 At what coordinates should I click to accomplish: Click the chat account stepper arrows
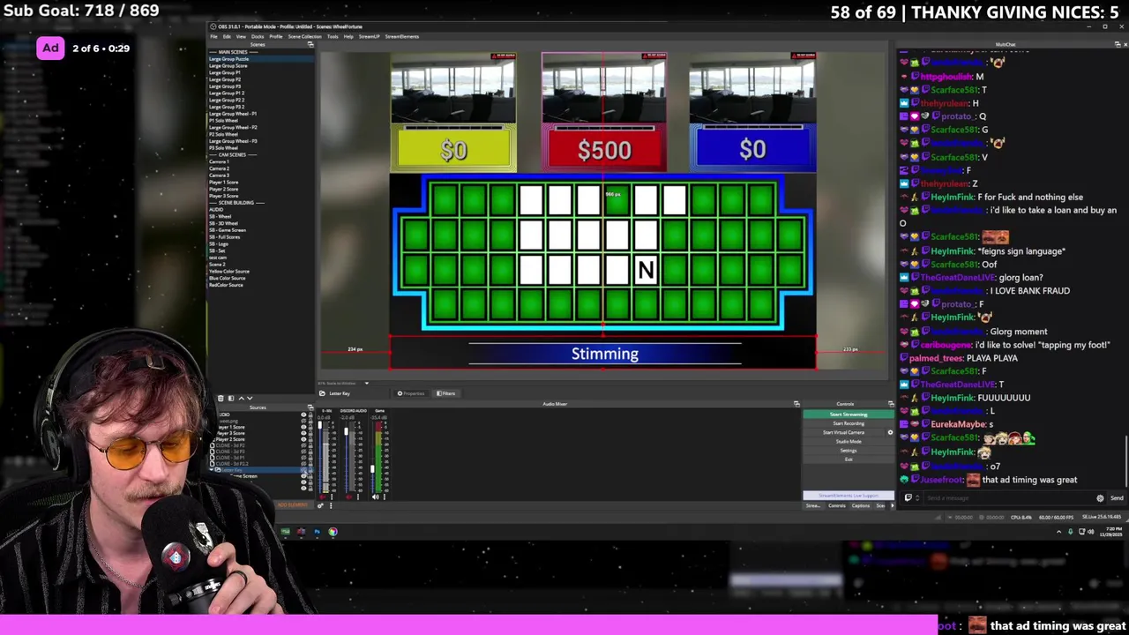pyautogui.click(x=917, y=497)
